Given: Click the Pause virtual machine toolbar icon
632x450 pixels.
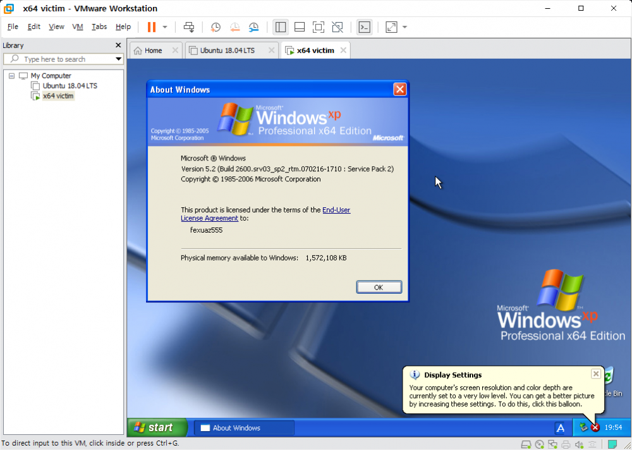Looking at the screenshot, I should click(152, 27).
